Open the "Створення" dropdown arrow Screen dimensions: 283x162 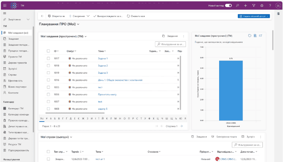(88, 16)
